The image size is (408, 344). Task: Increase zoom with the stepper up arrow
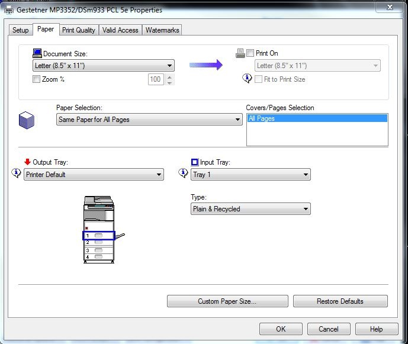point(169,77)
